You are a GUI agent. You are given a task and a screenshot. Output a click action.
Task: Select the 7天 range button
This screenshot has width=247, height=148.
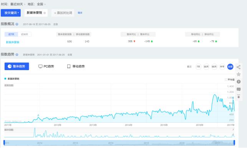pyautogui.click(x=198, y=67)
